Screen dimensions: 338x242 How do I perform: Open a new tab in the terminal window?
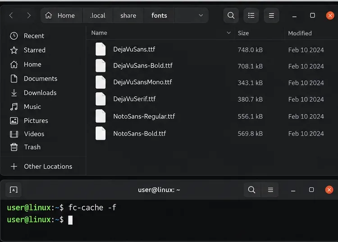(14, 190)
